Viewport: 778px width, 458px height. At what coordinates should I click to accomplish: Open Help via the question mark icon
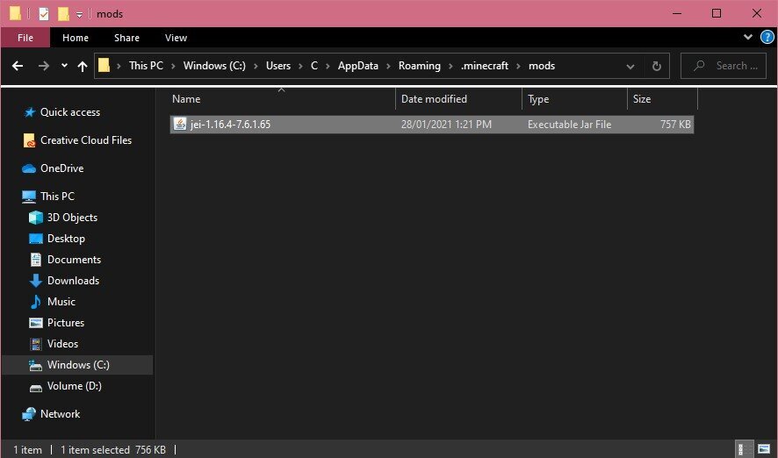(x=767, y=37)
